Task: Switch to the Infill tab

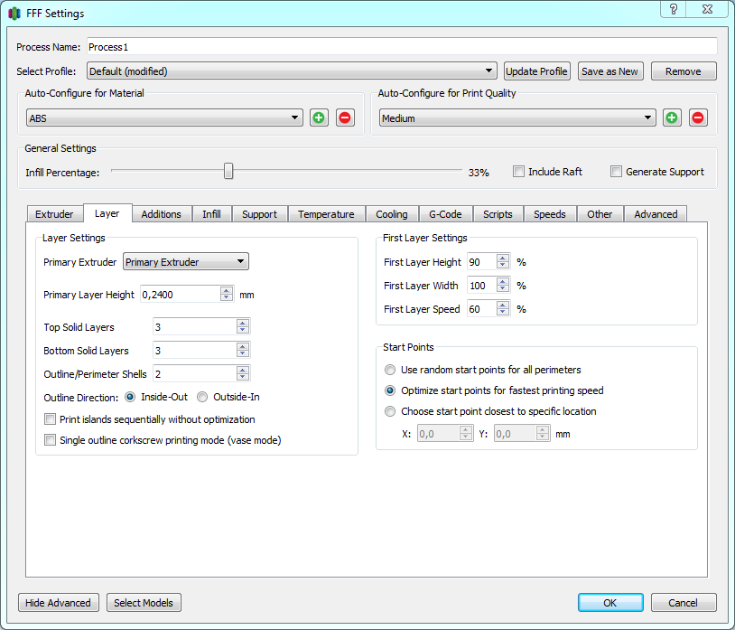Action: [x=211, y=214]
